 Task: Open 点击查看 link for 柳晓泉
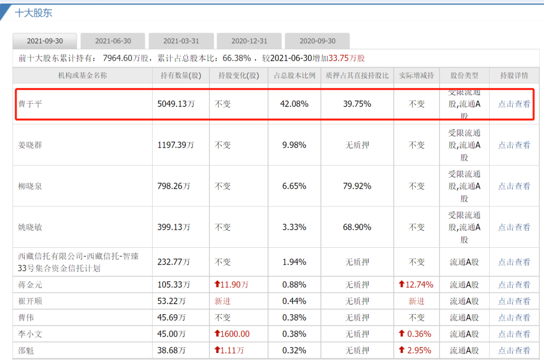point(514,186)
